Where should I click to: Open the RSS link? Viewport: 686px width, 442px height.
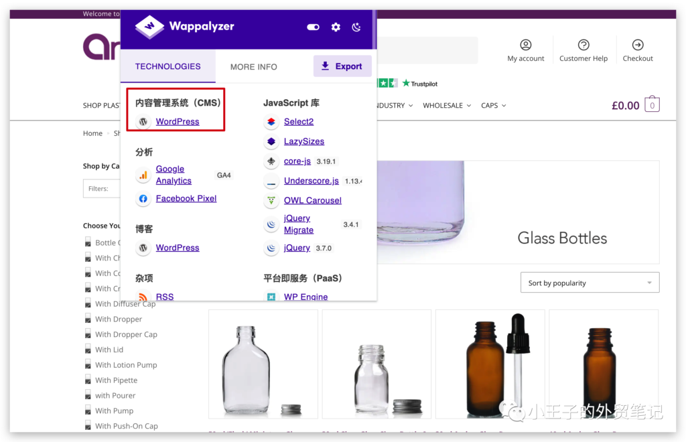pos(165,297)
